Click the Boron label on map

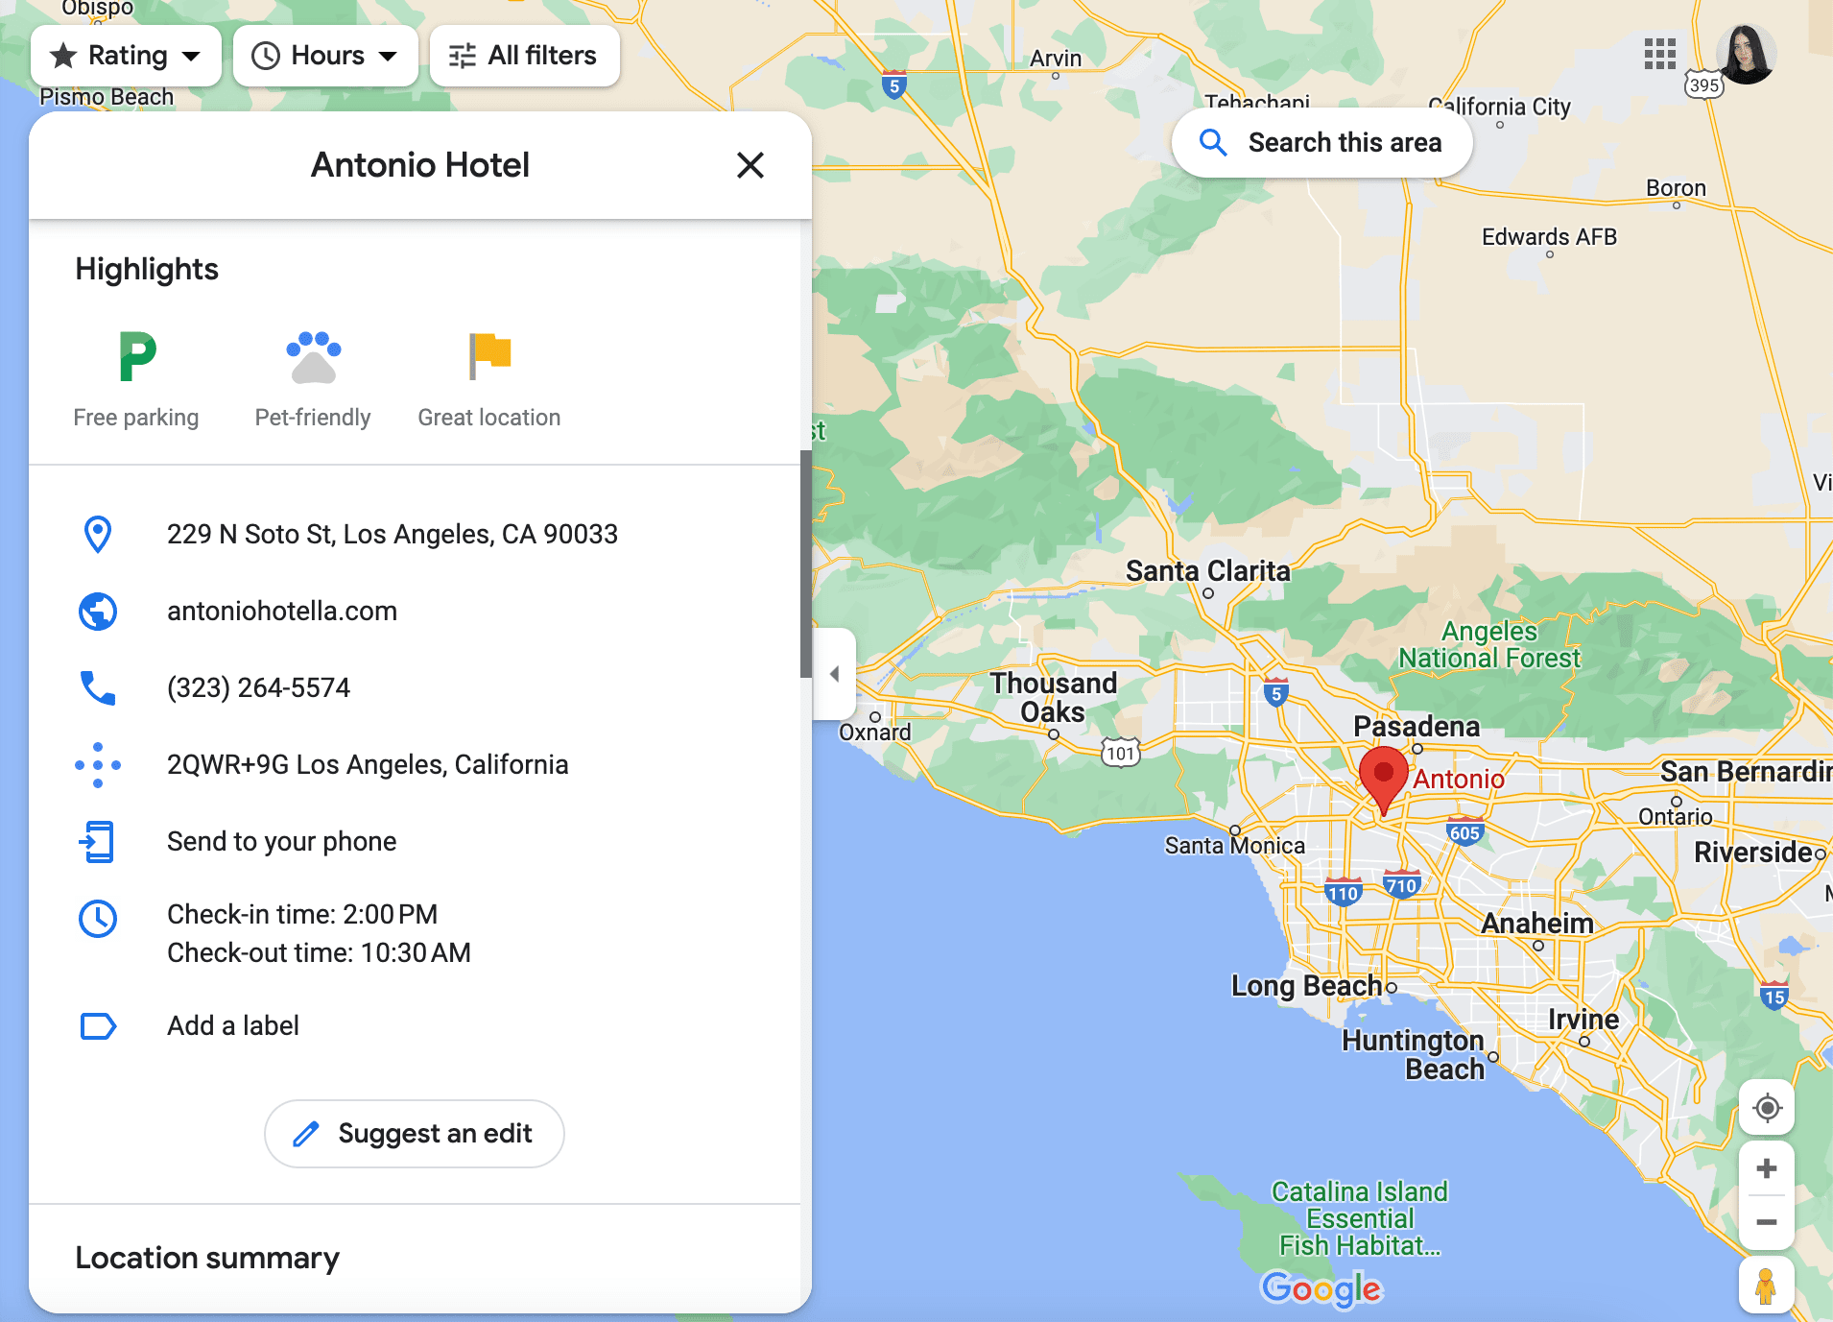(x=1677, y=188)
